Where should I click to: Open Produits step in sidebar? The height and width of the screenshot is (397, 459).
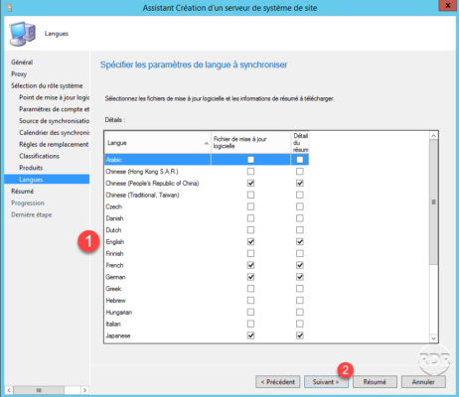point(31,168)
